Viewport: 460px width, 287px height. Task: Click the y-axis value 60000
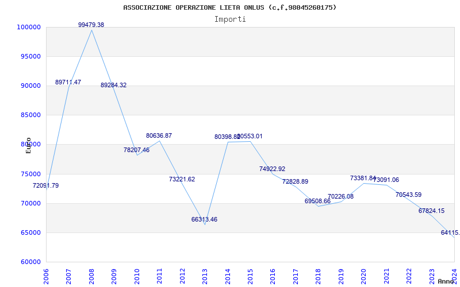pyautogui.click(x=30, y=262)
